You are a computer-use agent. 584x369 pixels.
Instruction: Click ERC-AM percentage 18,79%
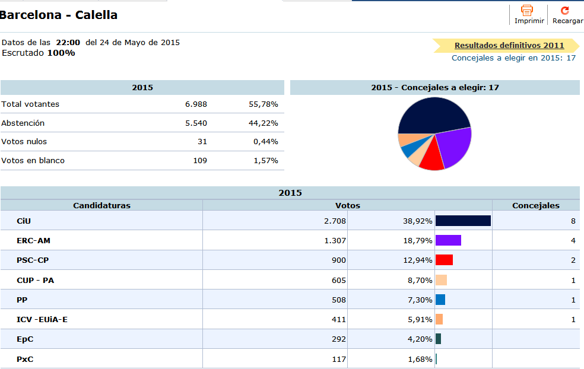point(417,241)
